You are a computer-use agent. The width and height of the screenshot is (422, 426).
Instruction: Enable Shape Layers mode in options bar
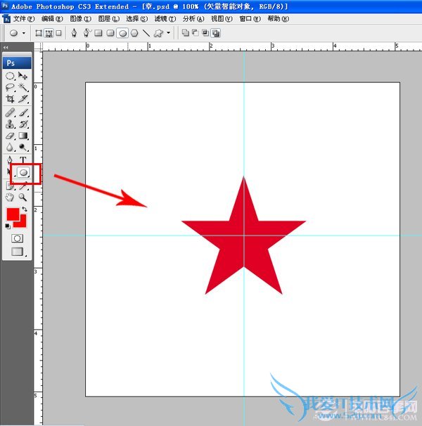pyautogui.click(x=39, y=33)
